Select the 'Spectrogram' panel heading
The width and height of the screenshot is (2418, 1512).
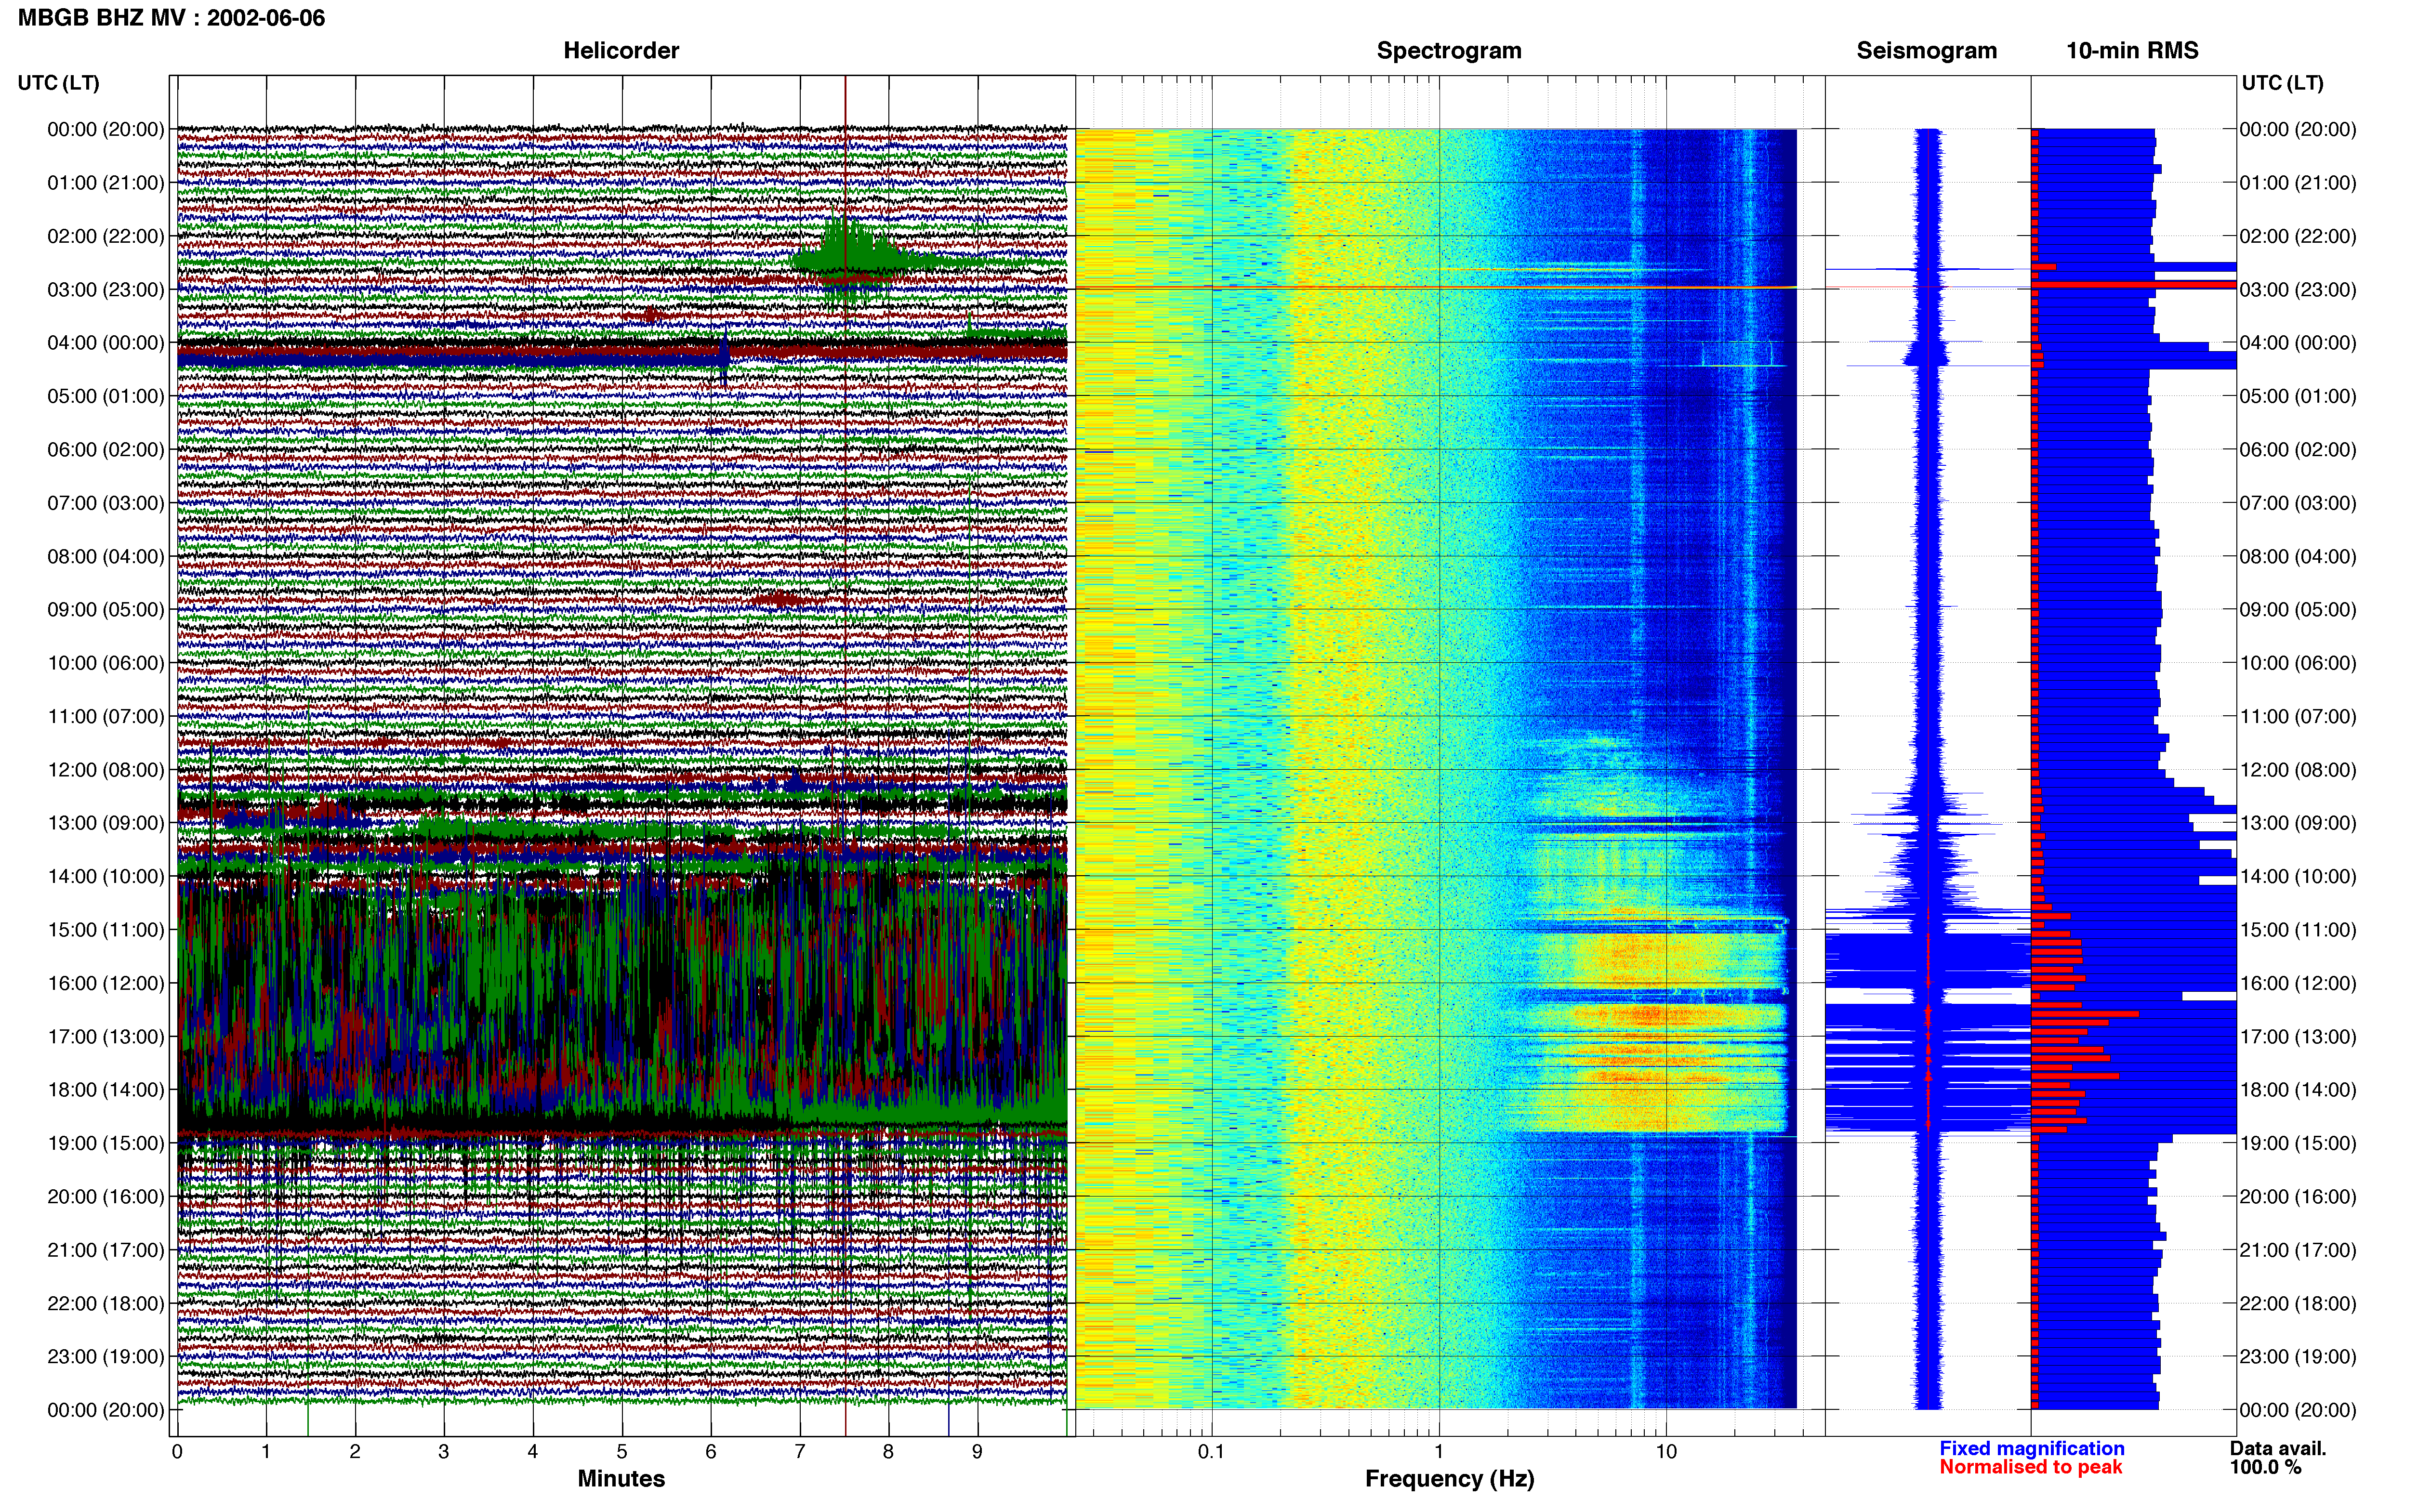(1449, 50)
